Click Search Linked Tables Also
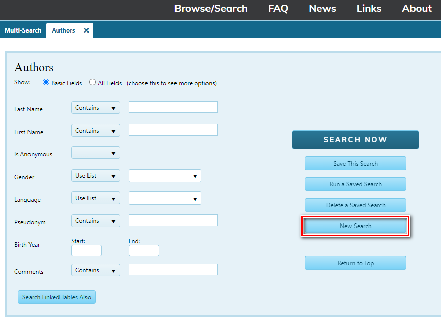 coord(56,297)
